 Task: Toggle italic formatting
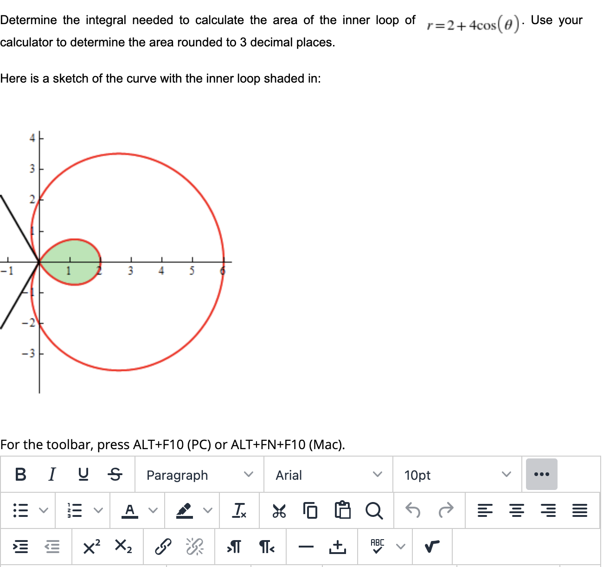point(51,474)
